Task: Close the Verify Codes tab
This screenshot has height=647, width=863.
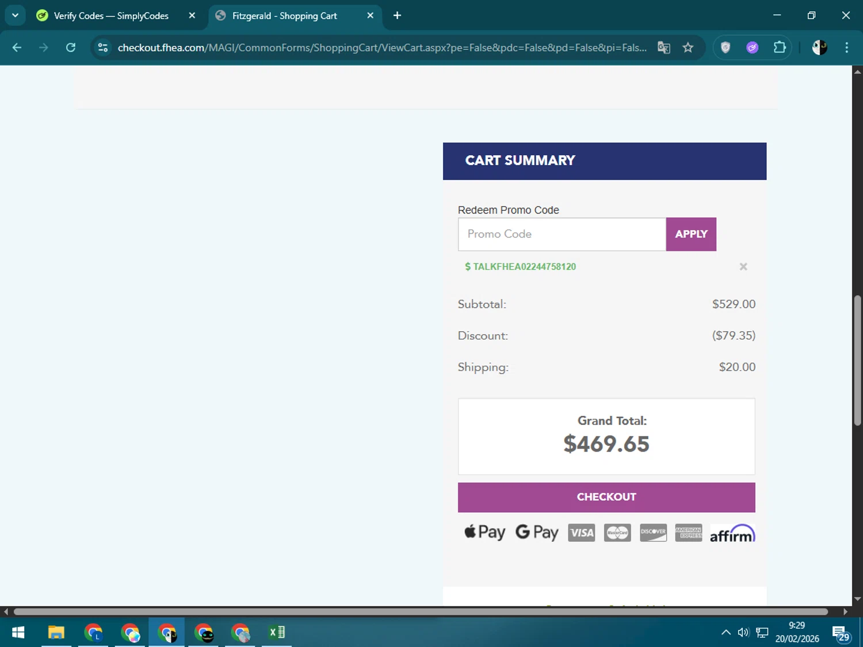Action: [x=192, y=16]
